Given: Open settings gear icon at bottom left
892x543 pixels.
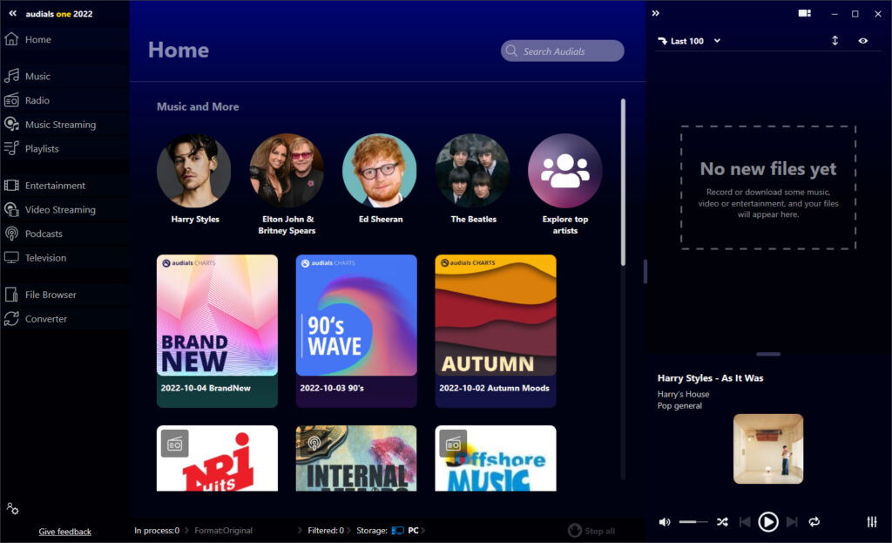Looking at the screenshot, I should [x=12, y=508].
